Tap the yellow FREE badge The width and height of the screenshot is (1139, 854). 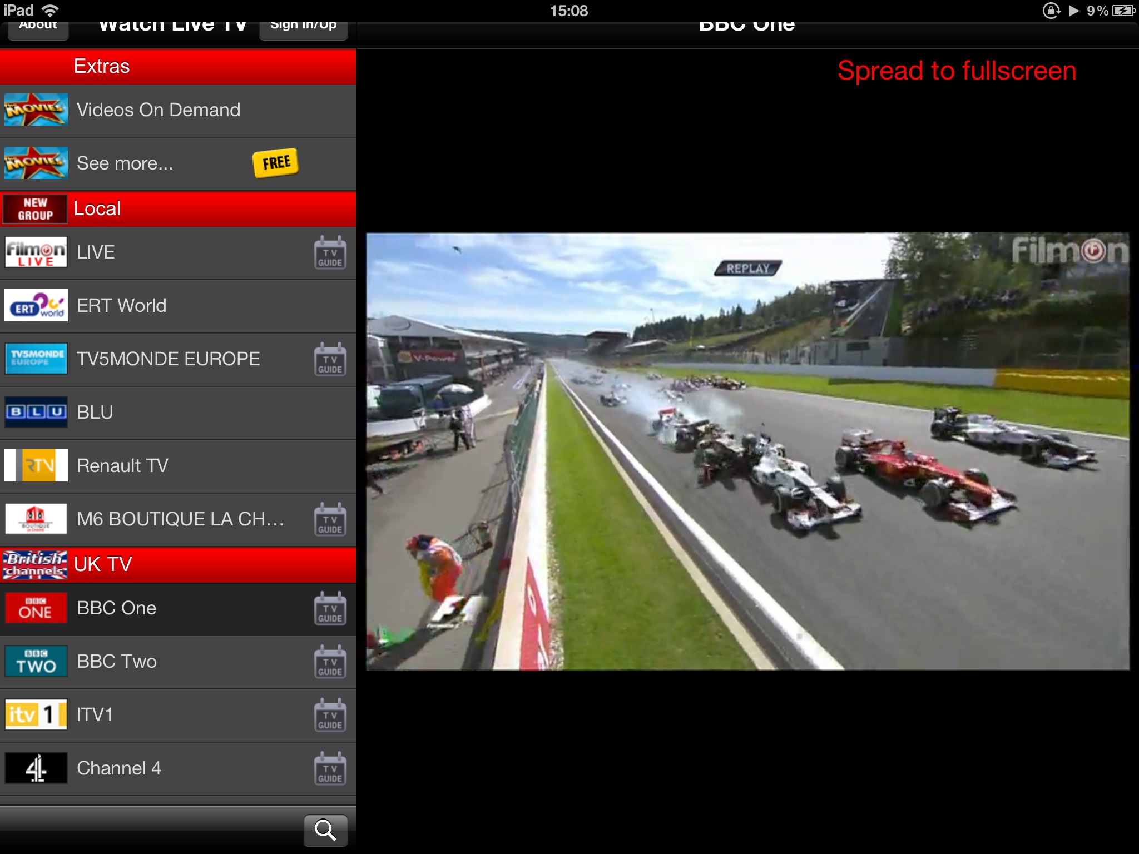(x=276, y=163)
